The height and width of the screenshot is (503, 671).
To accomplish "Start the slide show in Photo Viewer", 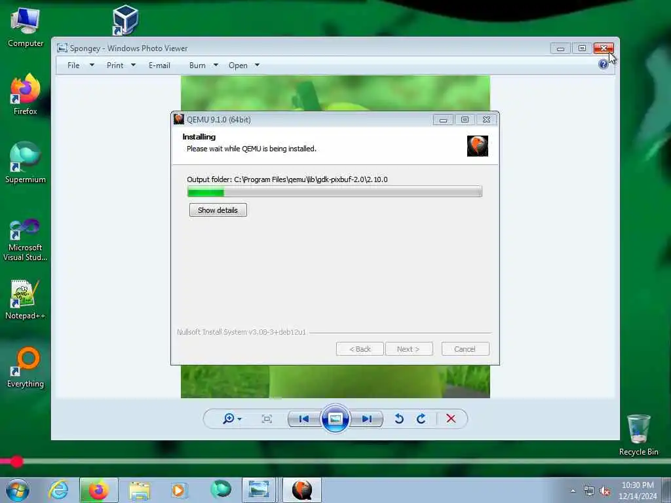I will (x=335, y=419).
